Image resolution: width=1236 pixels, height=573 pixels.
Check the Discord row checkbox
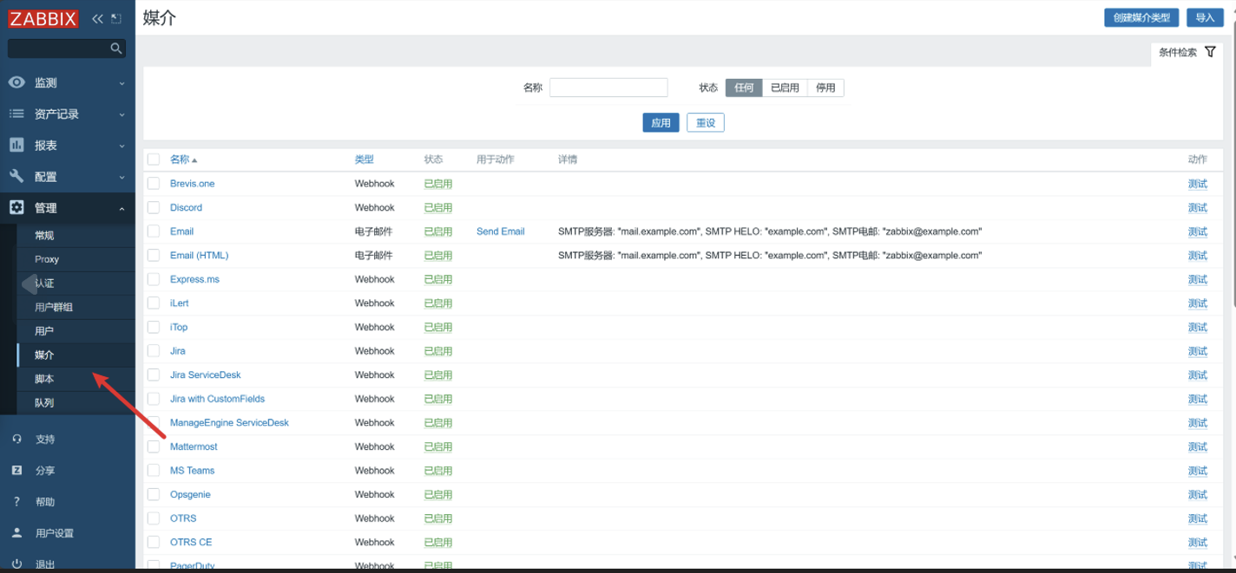tap(154, 207)
